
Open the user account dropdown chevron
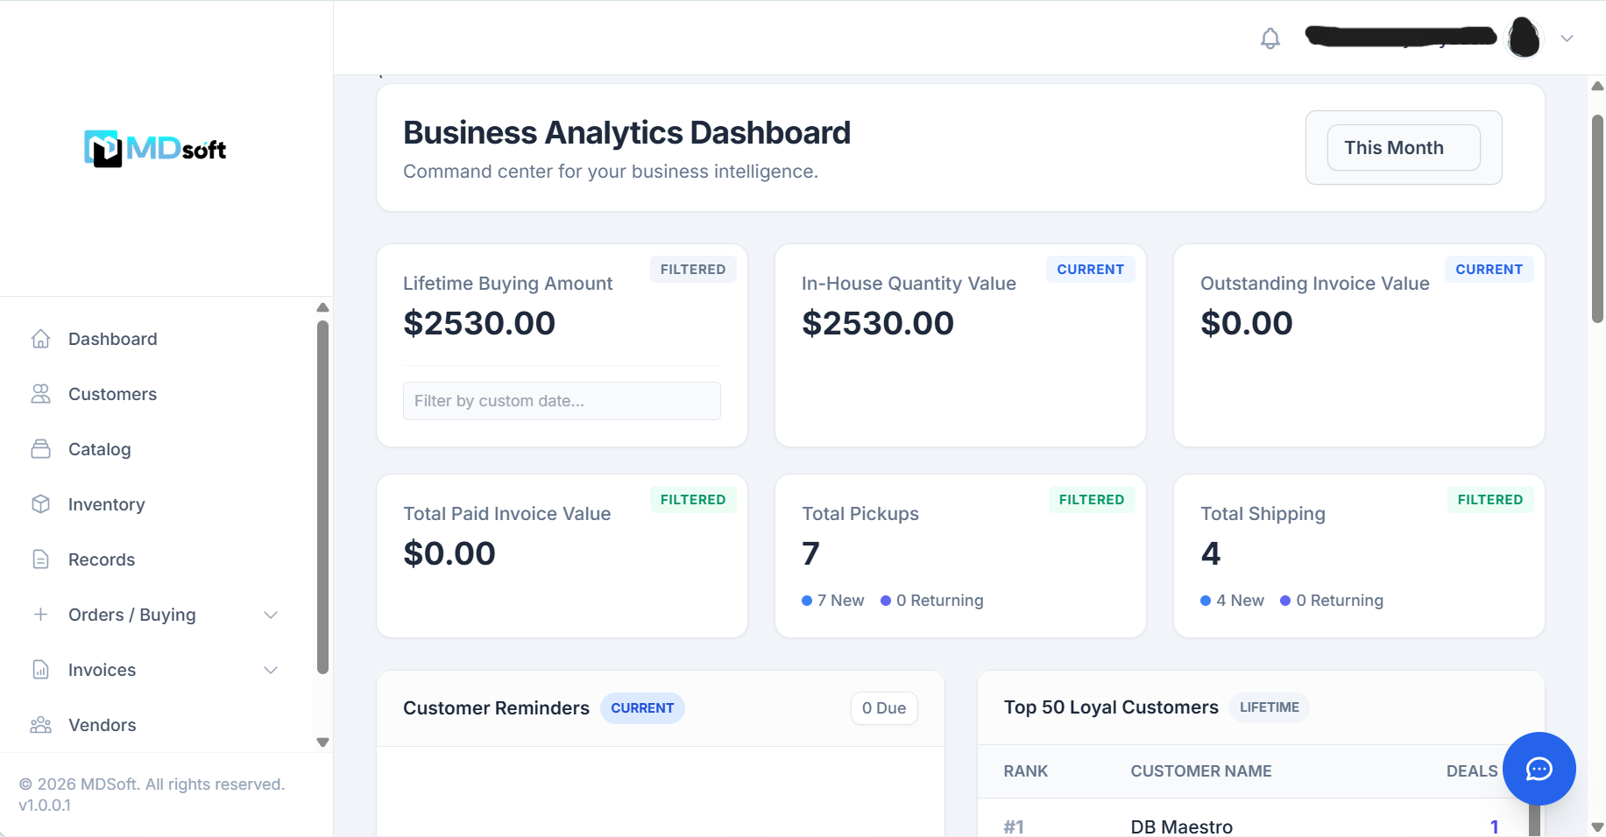coord(1567,39)
